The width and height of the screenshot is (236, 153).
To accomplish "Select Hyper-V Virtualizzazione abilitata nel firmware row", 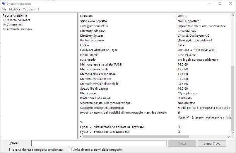I will pyautogui.click(x=155, y=127).
